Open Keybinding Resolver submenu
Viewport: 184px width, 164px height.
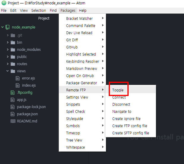82,61
